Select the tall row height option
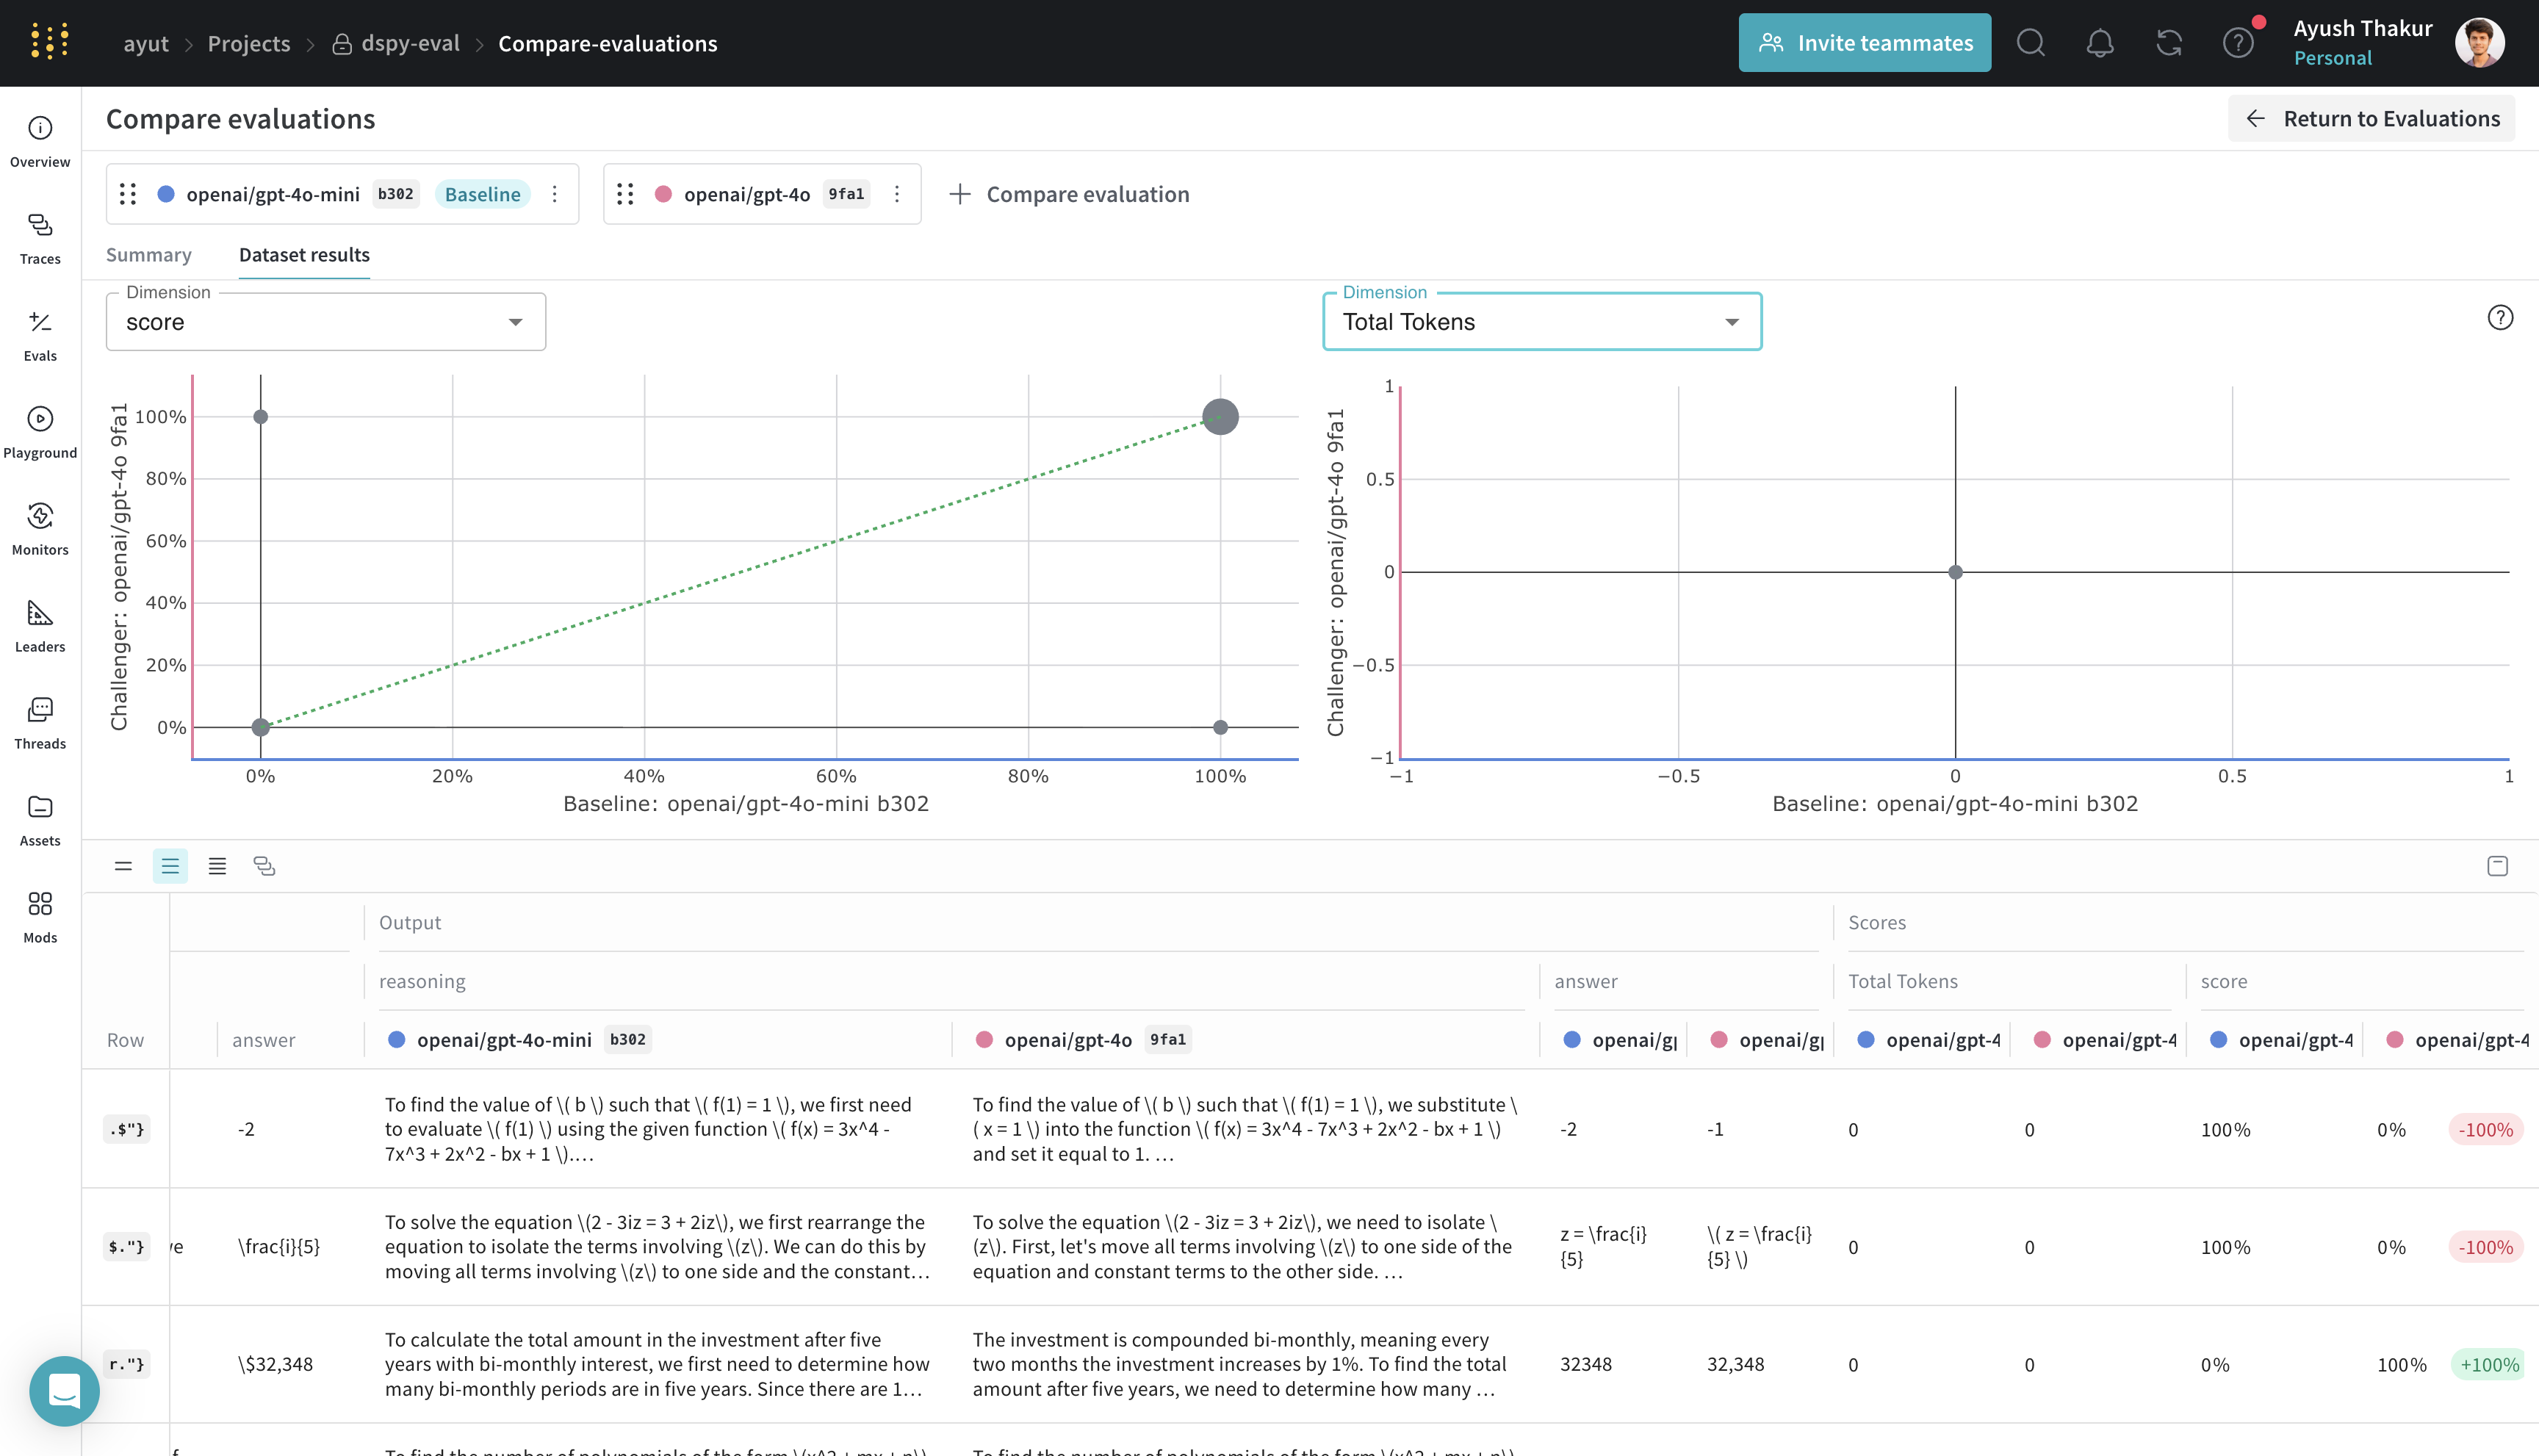The height and width of the screenshot is (1456, 2539). tap(217, 866)
